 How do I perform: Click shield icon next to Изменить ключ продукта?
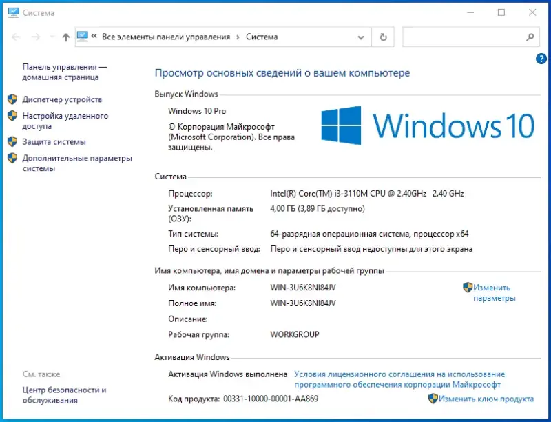click(433, 399)
